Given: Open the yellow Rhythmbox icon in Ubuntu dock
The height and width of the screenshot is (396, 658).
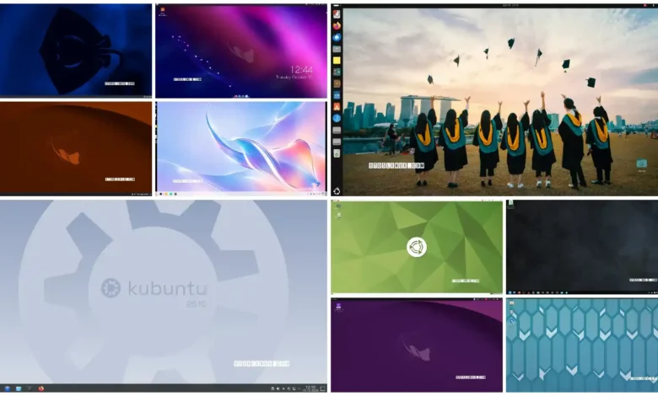Looking at the screenshot, I should tap(337, 61).
